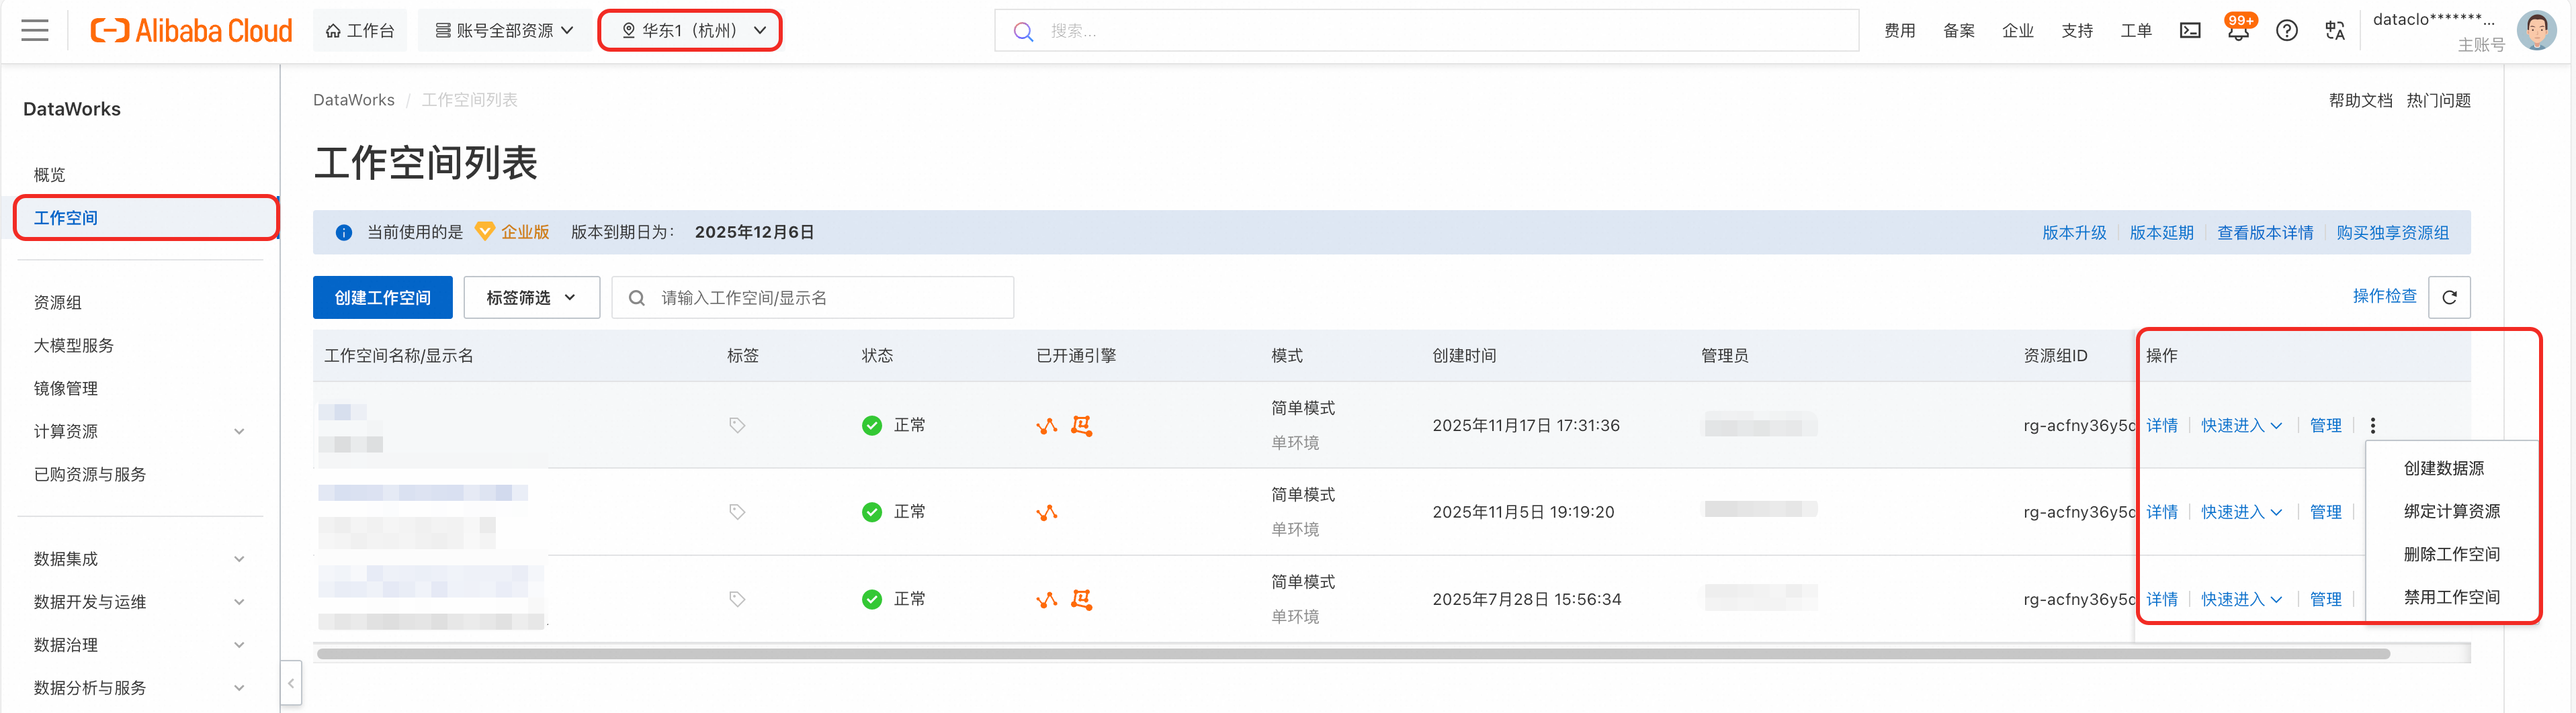This screenshot has width=2576, height=713.
Task: Open the 华东1（杭州） region selector
Action: (692, 31)
